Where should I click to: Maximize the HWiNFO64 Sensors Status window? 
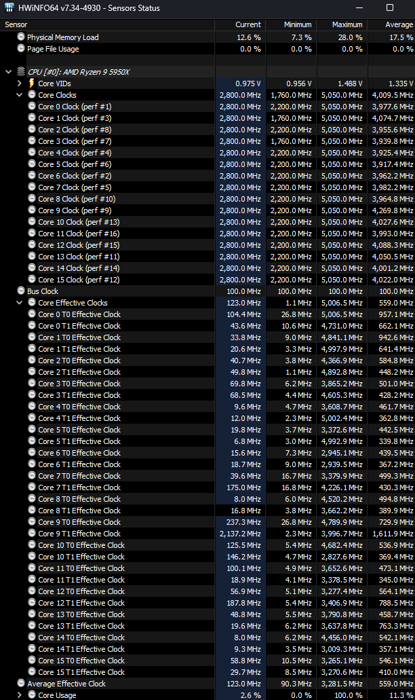390,7
